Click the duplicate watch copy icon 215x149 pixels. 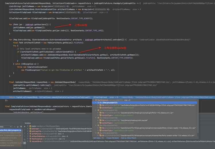(x=25, y=140)
